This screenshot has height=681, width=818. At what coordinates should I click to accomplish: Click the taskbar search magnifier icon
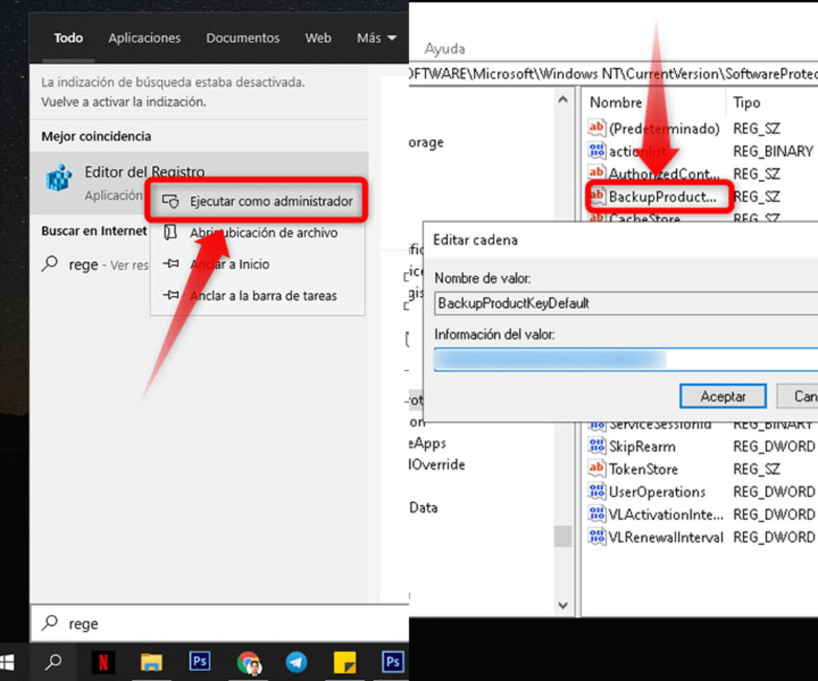click(55, 661)
